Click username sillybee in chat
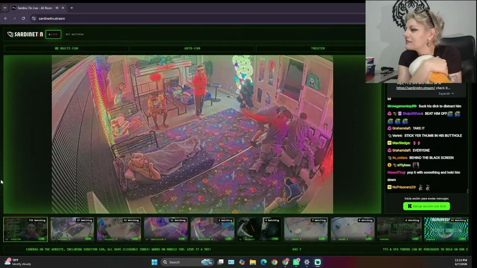This screenshot has height=268, width=477. pyautogui.click(x=404, y=165)
